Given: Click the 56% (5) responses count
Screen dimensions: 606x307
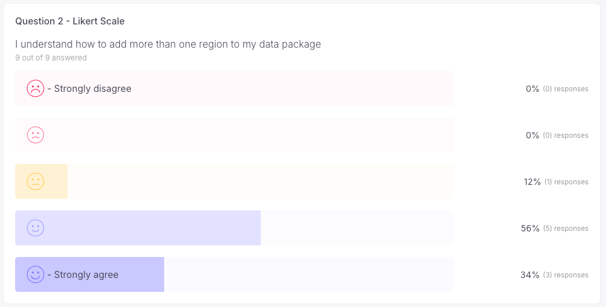Looking at the screenshot, I should (555, 229).
